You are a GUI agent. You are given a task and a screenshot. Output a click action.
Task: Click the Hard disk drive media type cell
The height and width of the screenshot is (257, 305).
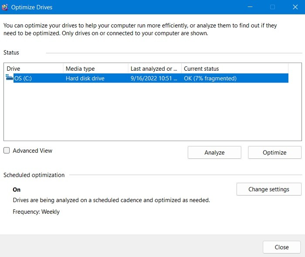[85, 79]
